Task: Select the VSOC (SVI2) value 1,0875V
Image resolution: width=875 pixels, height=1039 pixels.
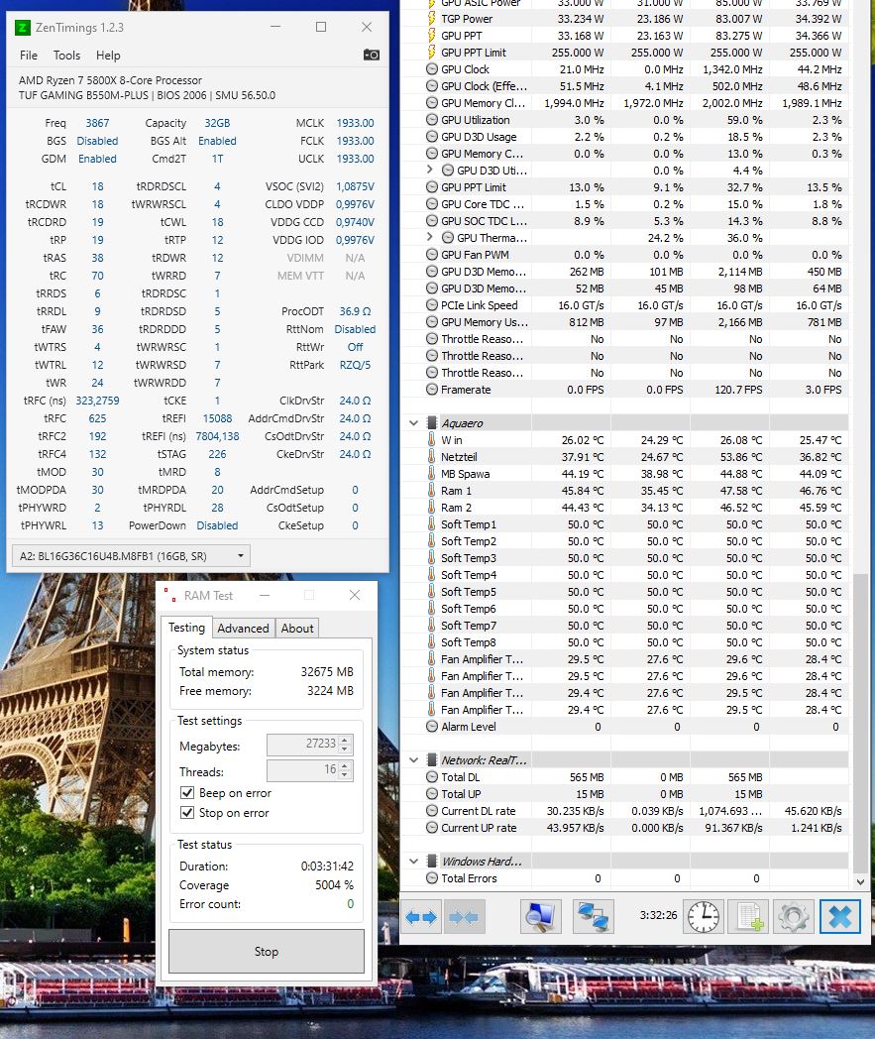Action: click(355, 186)
